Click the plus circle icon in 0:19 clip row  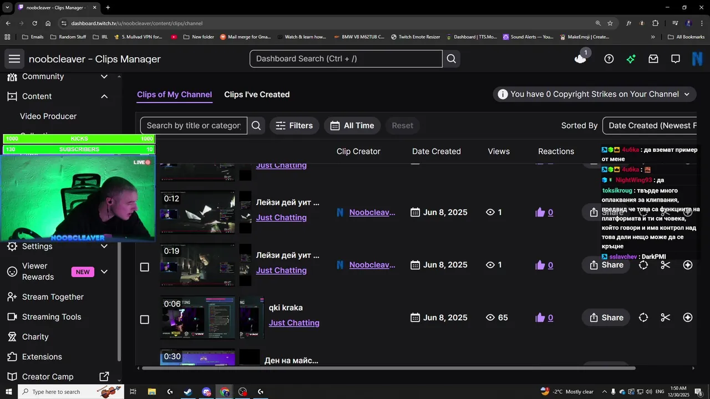(x=688, y=265)
